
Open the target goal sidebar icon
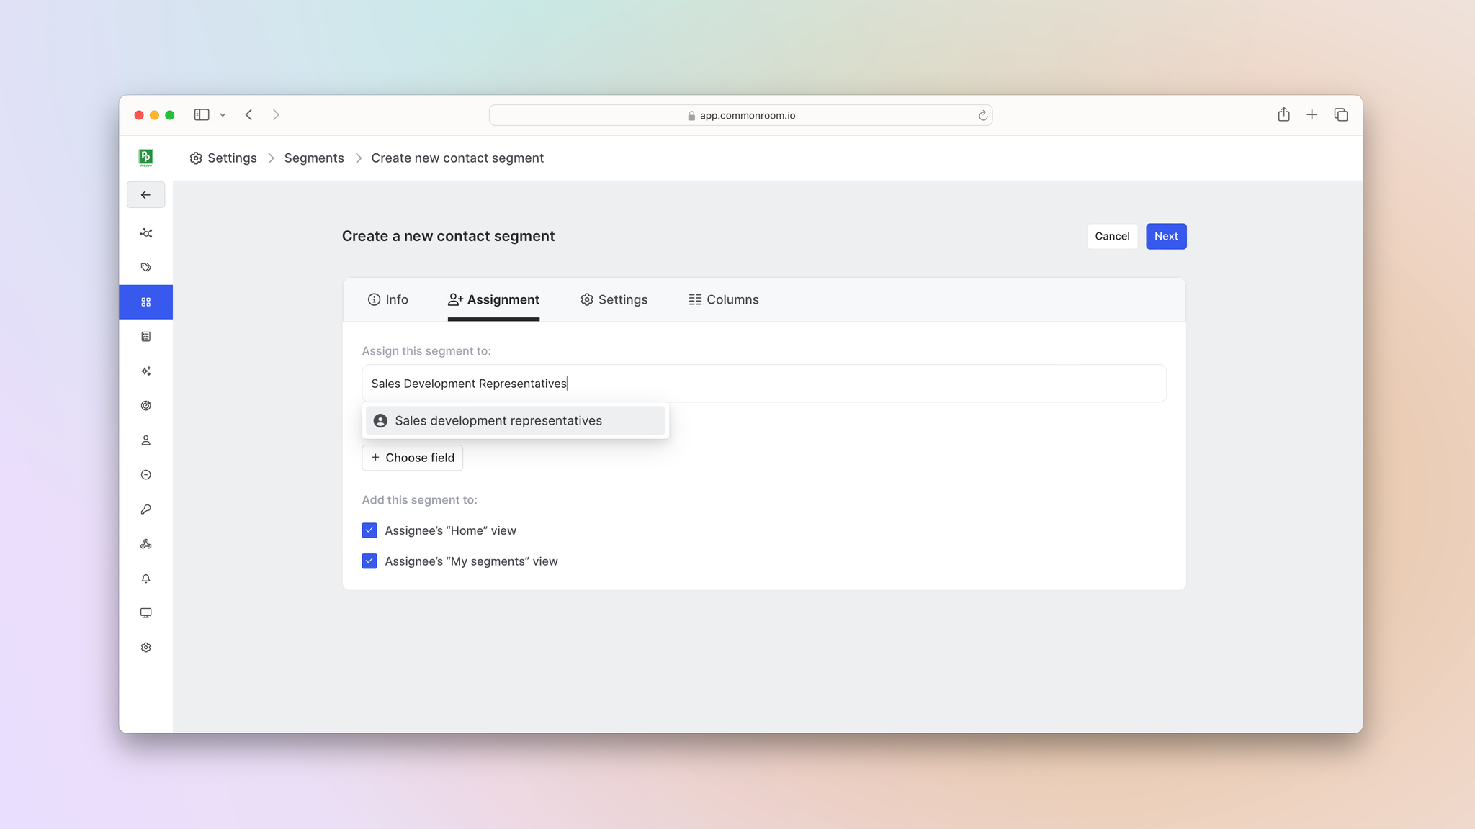[x=145, y=406]
